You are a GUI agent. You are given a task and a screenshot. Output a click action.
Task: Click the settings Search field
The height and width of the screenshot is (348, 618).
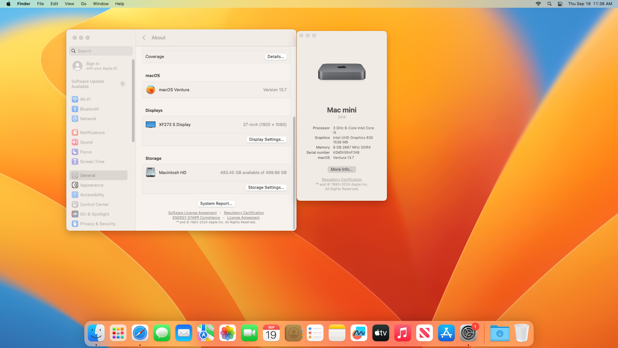[x=101, y=51]
